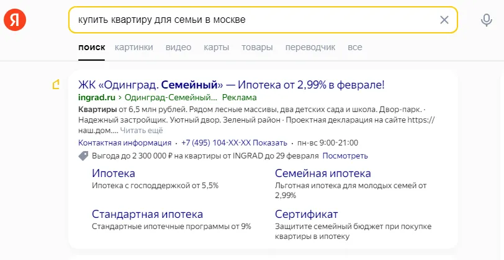Open ЖК «Одинград. Семейный» result title
The height and width of the screenshot is (260, 504).
[231, 85]
